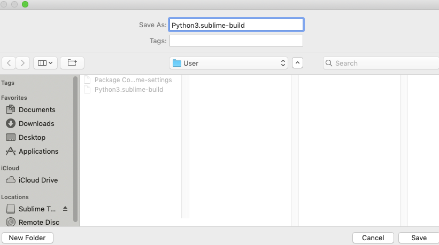Click the Tags heading in sidebar

tap(7, 83)
